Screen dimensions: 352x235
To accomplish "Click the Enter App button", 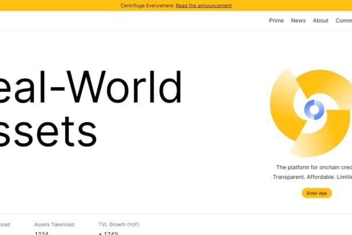I will coord(317,193).
